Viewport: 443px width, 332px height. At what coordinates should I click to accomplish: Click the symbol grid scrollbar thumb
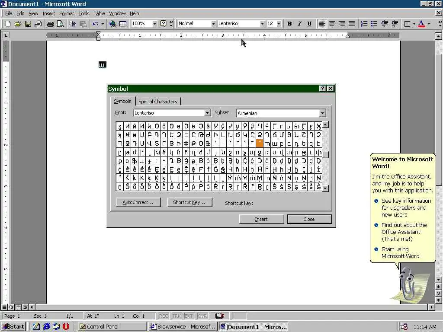click(x=325, y=155)
